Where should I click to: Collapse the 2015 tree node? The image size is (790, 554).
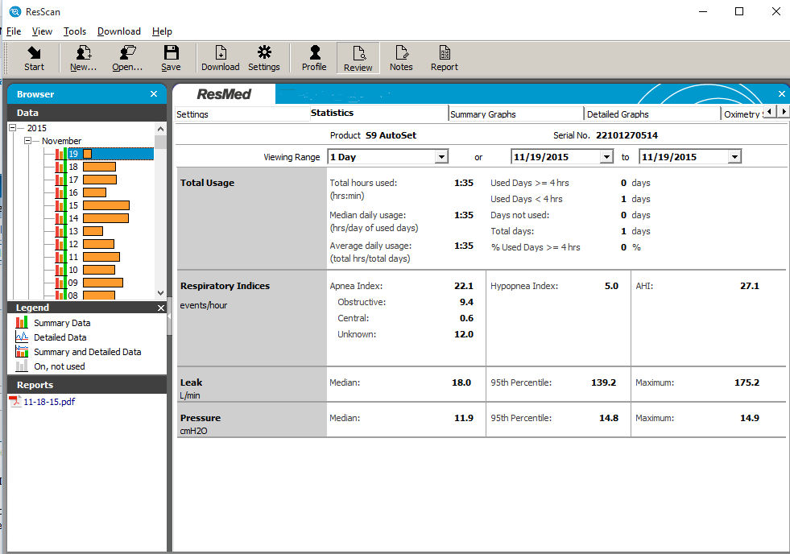click(x=13, y=128)
